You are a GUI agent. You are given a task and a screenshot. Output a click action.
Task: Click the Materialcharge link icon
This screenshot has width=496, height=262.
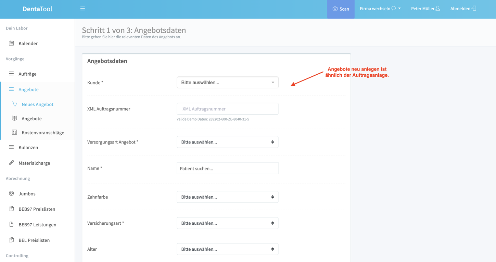click(x=11, y=163)
